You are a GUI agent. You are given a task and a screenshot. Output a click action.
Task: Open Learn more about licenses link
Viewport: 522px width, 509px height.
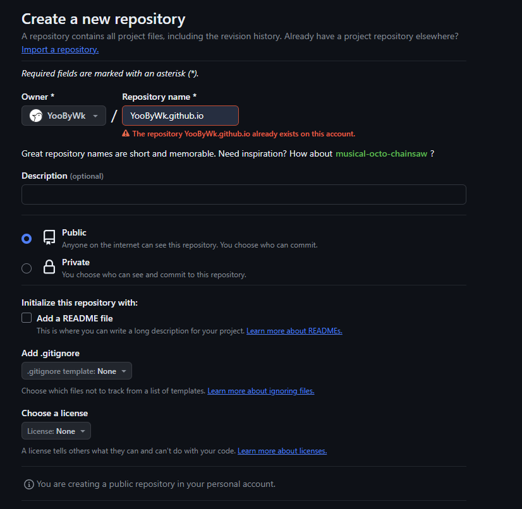[282, 451]
